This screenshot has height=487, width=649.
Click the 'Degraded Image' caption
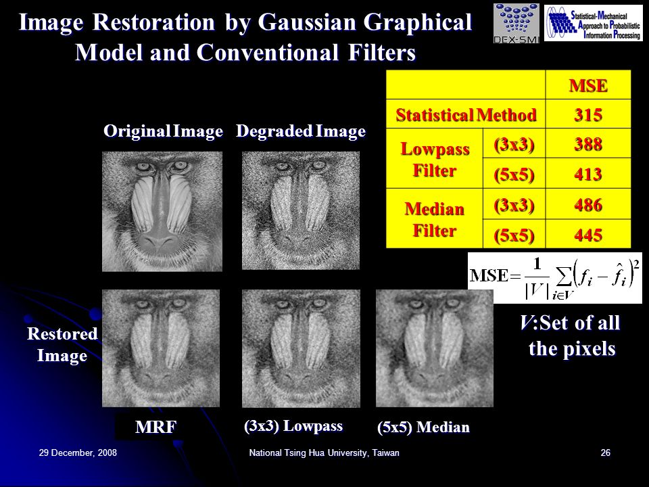tap(301, 131)
